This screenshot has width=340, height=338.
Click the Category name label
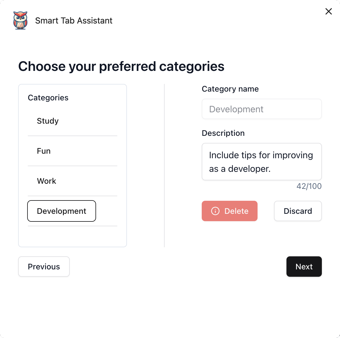(230, 89)
